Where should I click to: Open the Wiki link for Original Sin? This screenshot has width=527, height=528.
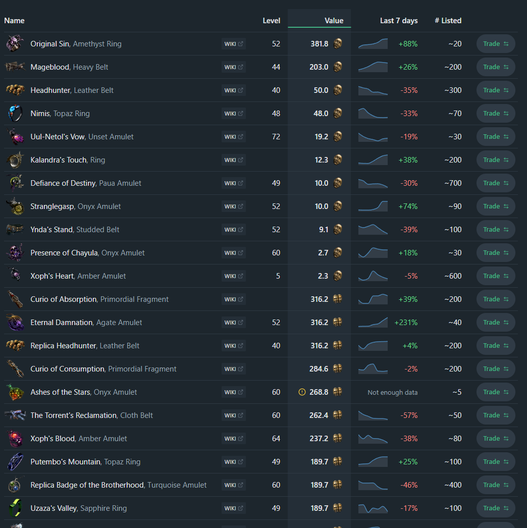coord(234,44)
